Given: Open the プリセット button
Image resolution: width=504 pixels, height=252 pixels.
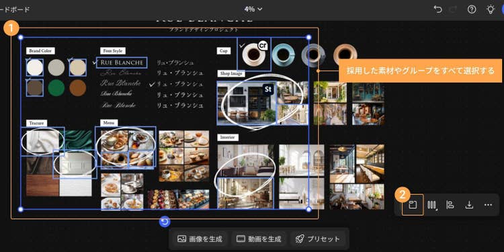Looking at the screenshot, I should pos(317,239).
